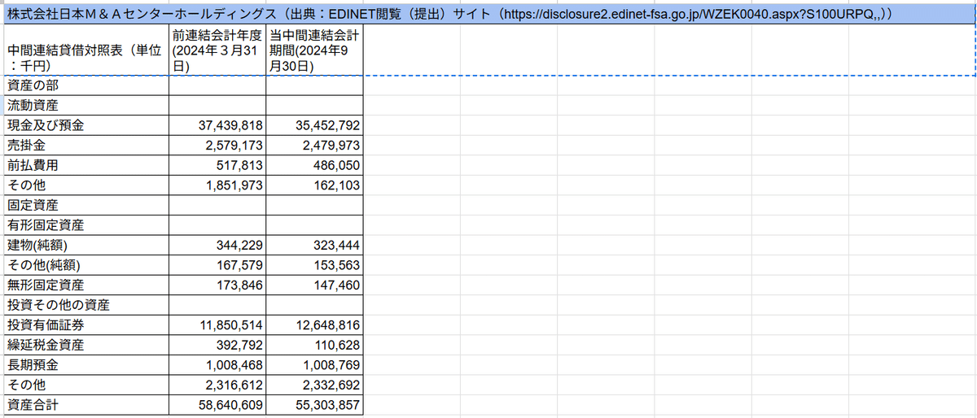Click the header cell '中間連結貸借対照表（単位：千円)'

[x=86, y=50]
